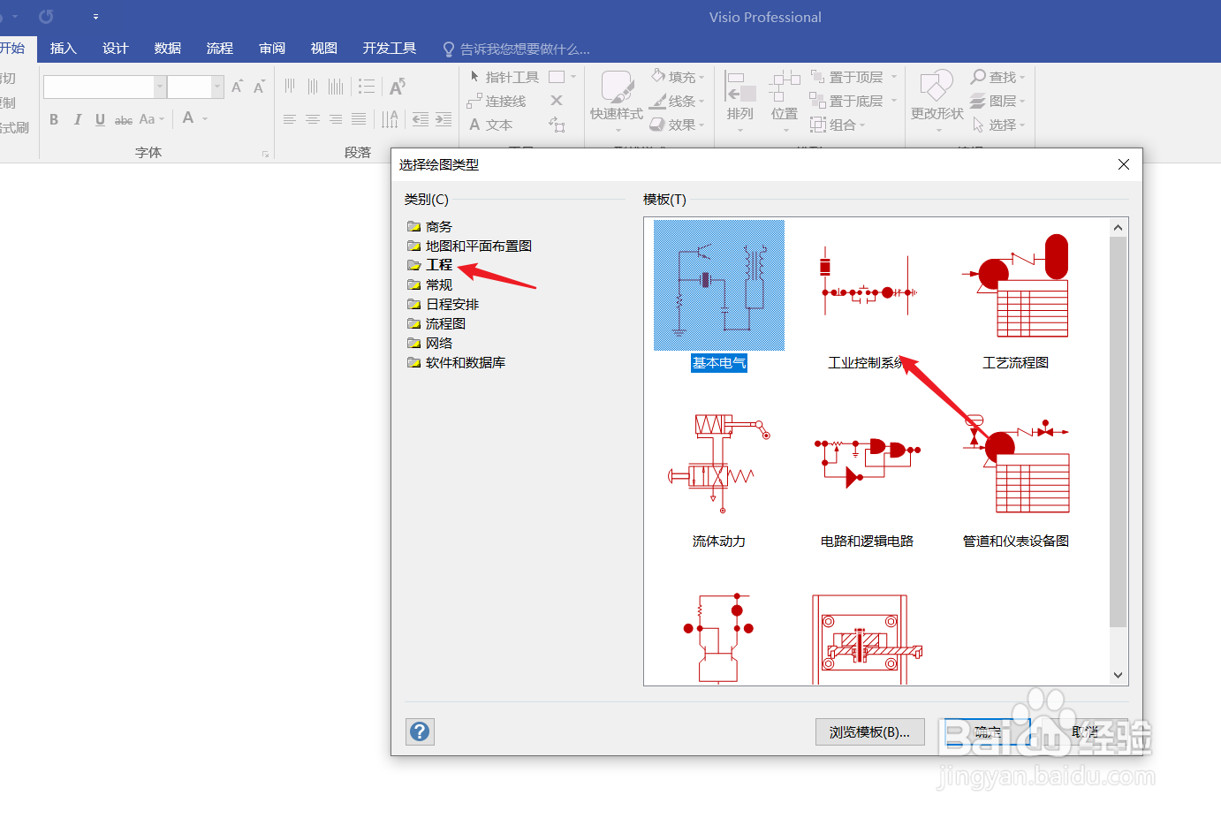The height and width of the screenshot is (818, 1221).
Task: Toggle bold formatting in the ribbon
Action: click(54, 119)
